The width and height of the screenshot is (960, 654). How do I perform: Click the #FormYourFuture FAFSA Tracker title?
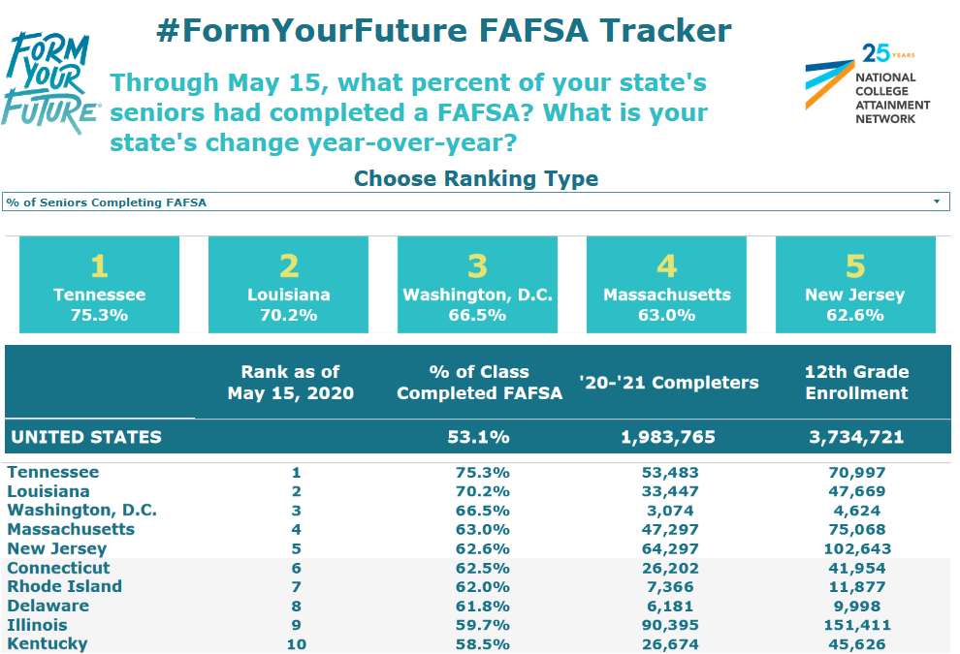tap(443, 31)
